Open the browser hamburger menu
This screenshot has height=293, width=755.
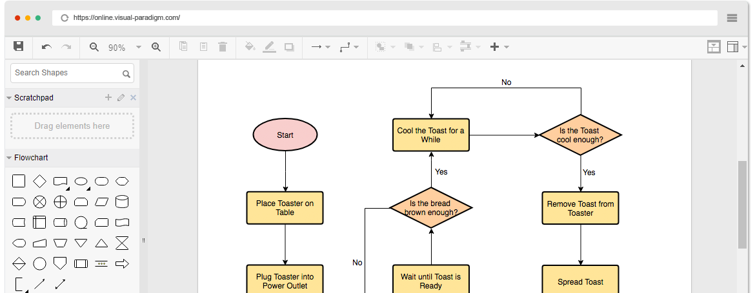click(x=732, y=18)
